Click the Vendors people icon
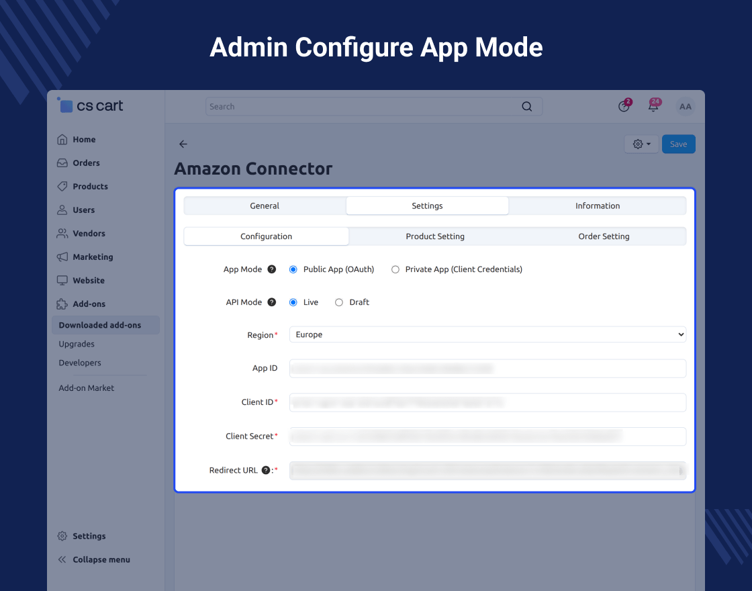The height and width of the screenshot is (591, 752). (62, 234)
